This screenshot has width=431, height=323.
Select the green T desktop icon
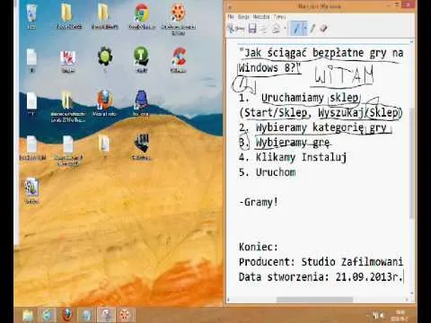point(141,59)
